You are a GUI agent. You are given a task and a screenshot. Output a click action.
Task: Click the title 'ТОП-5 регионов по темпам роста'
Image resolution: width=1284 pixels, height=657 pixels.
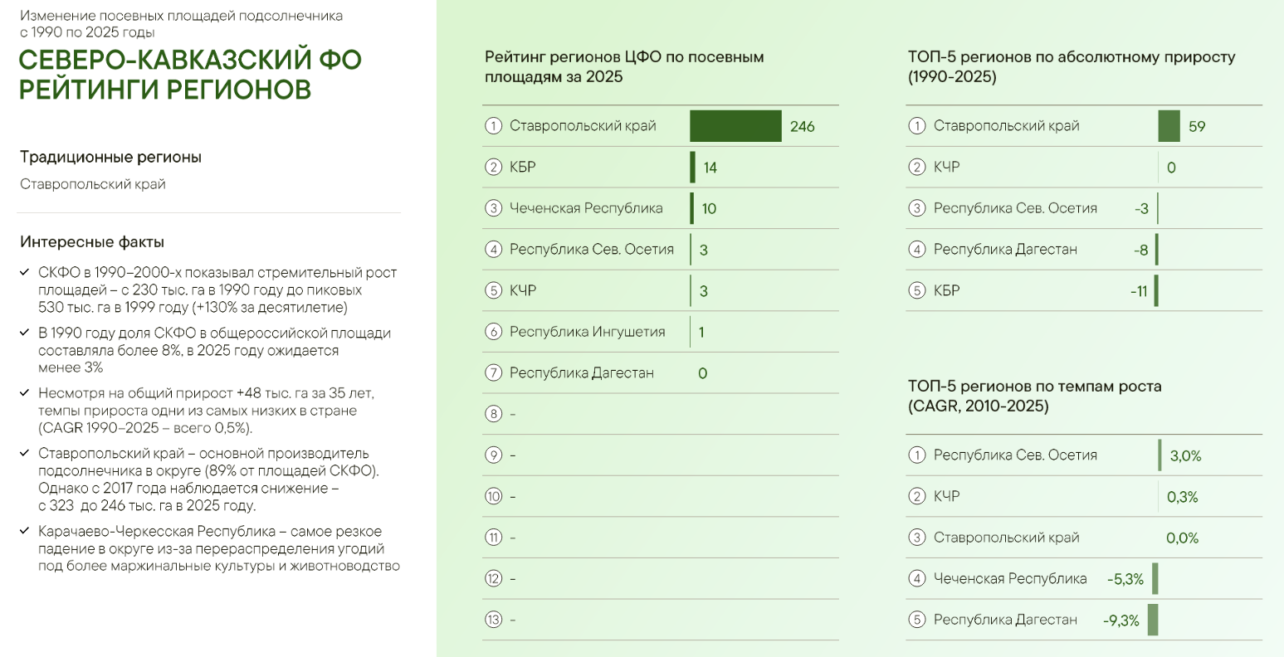[x=1035, y=386]
